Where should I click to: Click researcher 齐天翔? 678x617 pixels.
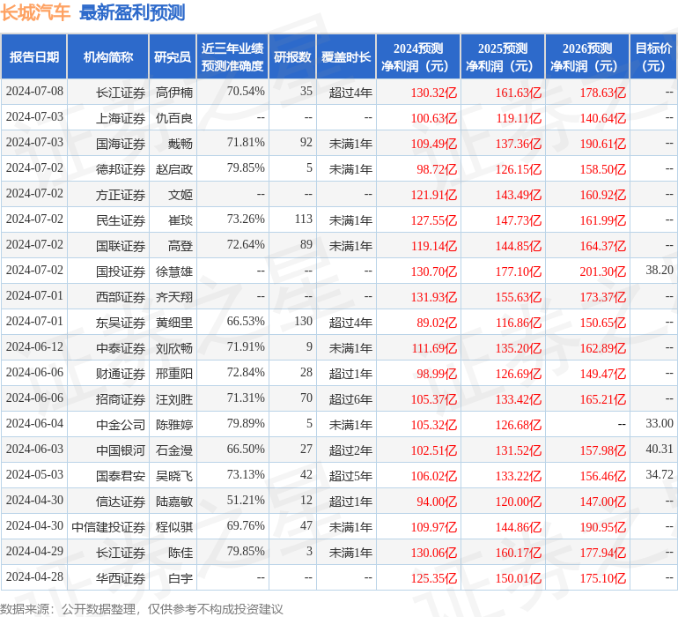(x=174, y=296)
